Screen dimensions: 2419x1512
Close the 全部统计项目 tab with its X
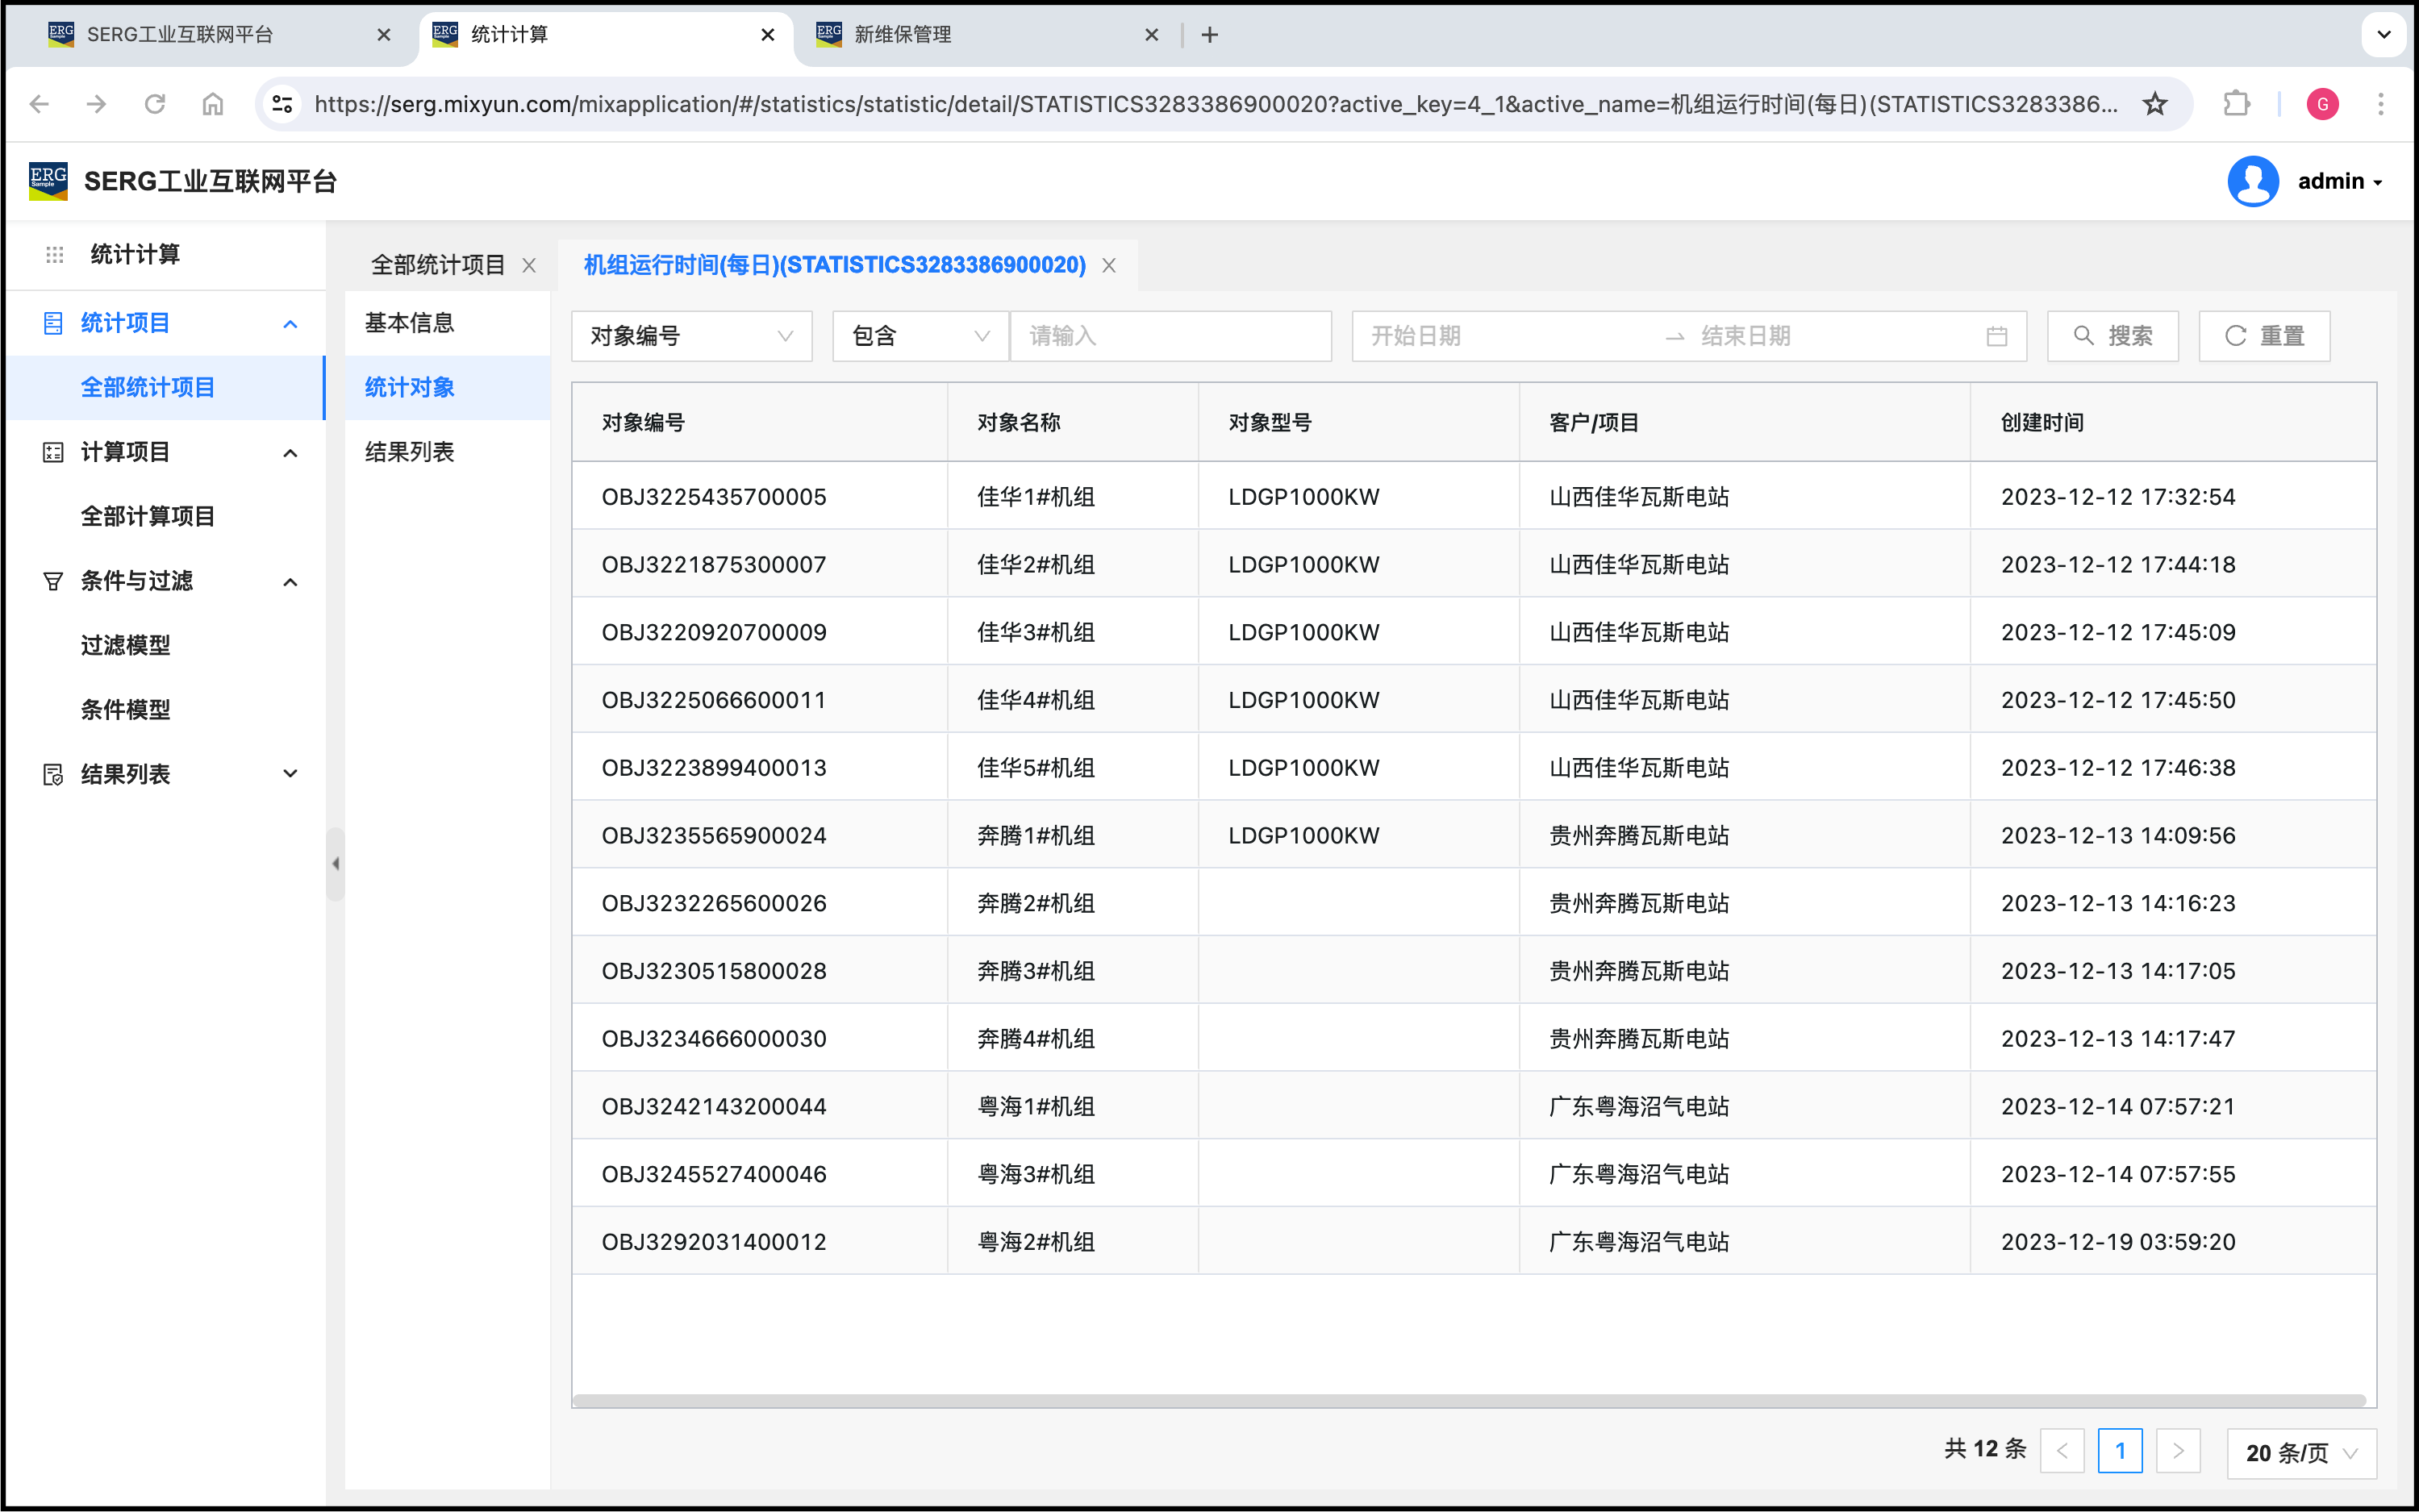[x=529, y=265]
